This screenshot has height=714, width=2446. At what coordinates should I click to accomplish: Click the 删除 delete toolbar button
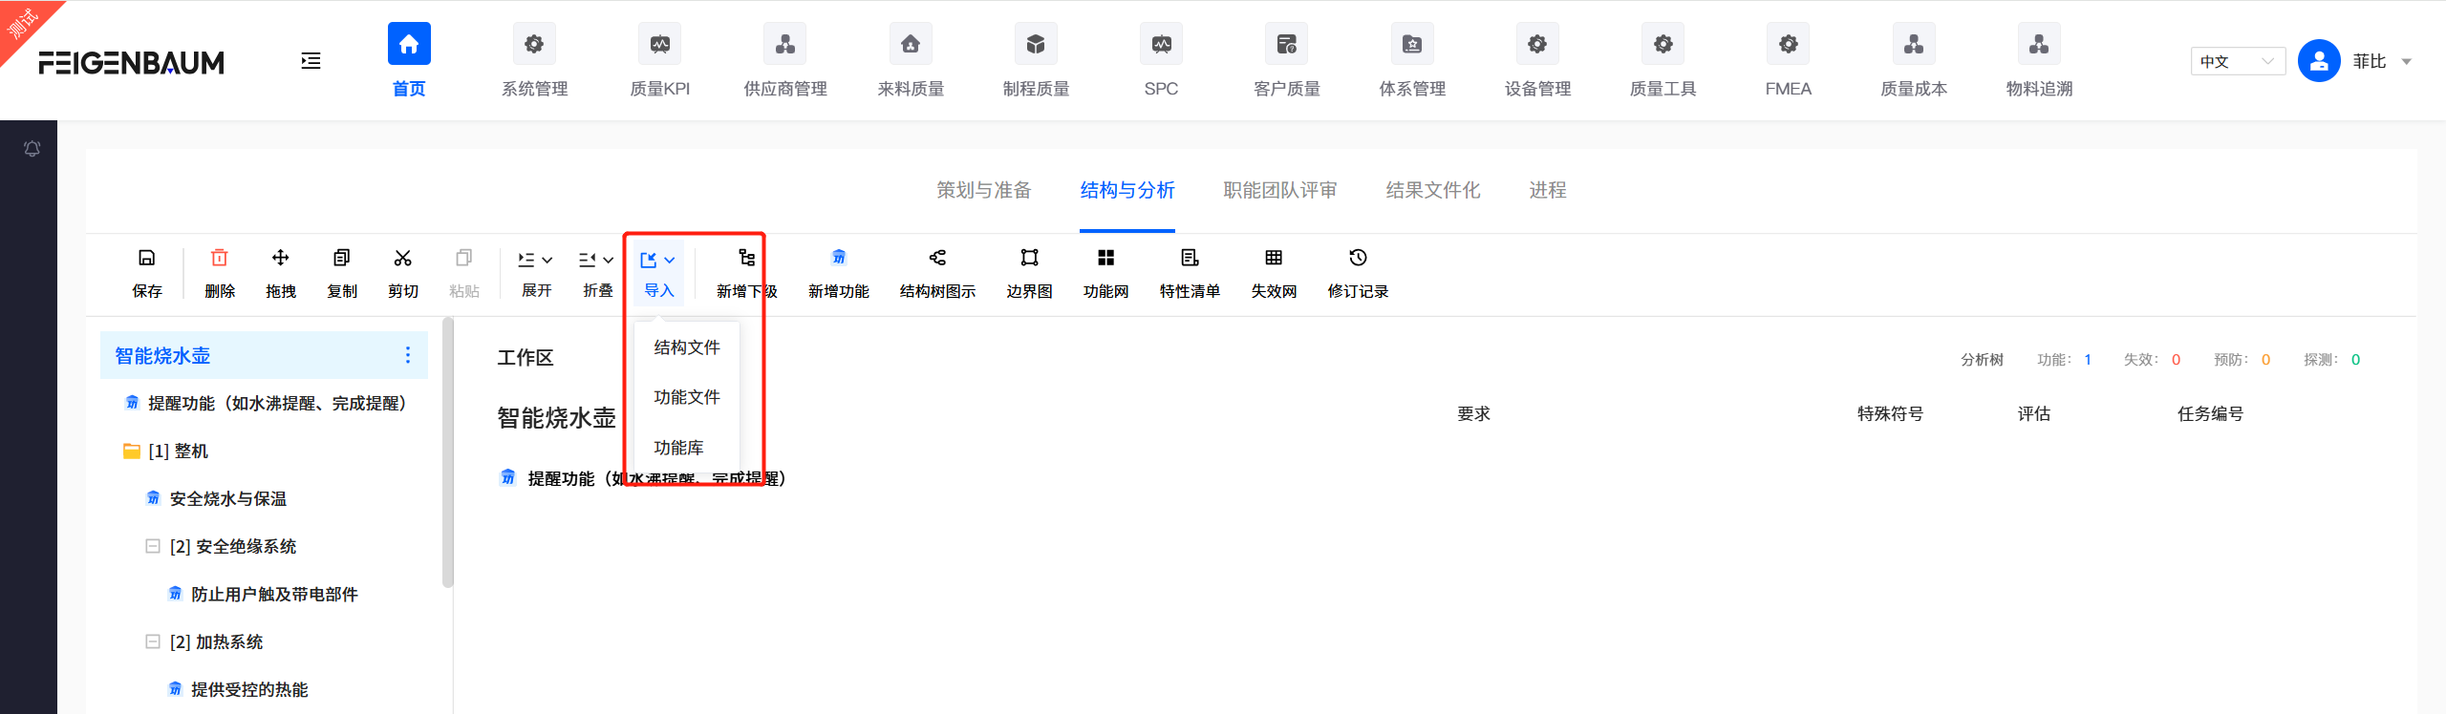point(220,273)
